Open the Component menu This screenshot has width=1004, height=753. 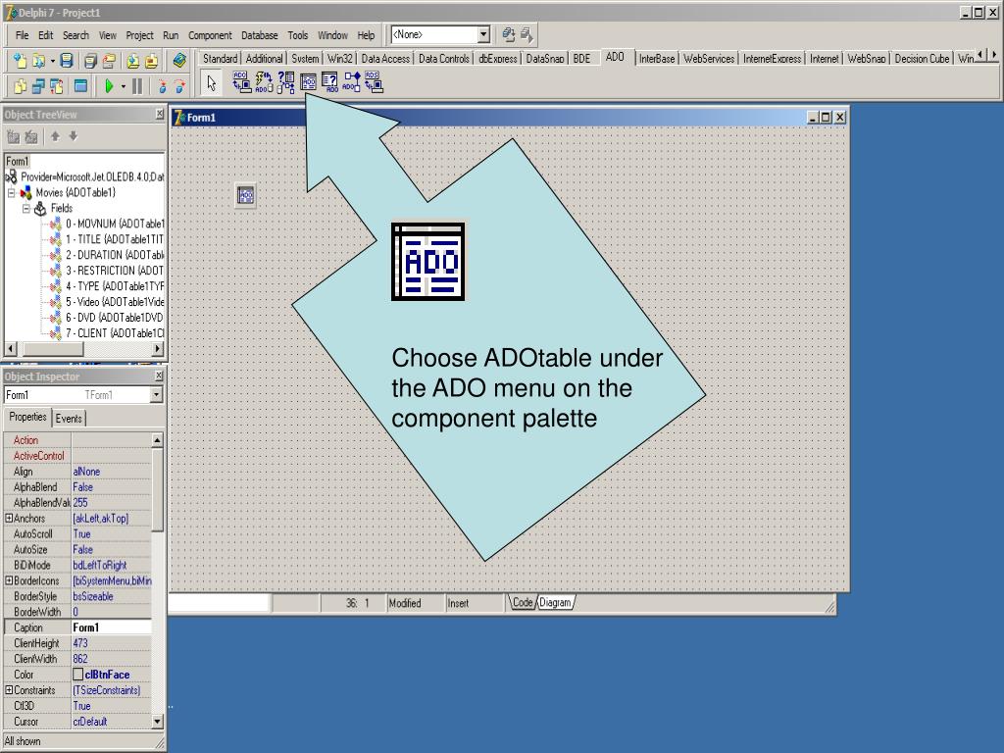210,35
